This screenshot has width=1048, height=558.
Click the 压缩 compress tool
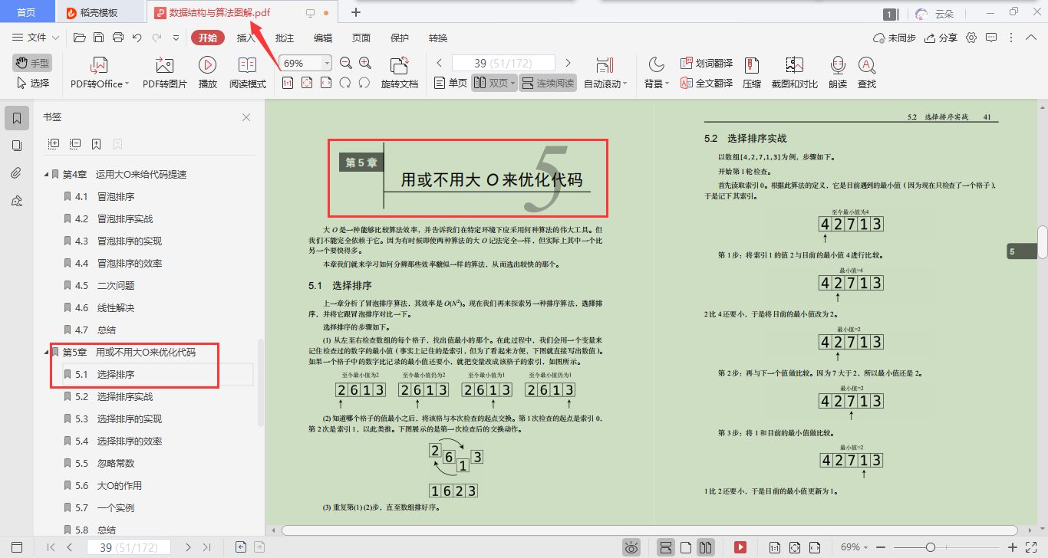coord(752,73)
